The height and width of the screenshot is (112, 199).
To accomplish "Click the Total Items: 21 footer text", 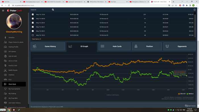I will (x=36, y=39).
